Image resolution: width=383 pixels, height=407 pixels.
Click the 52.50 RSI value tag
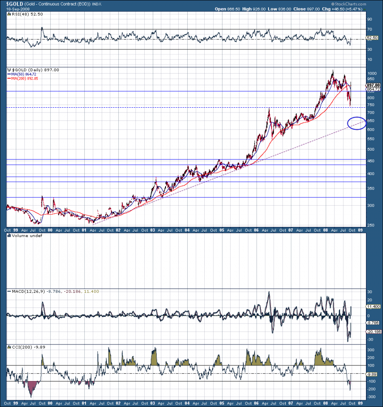[372, 38]
